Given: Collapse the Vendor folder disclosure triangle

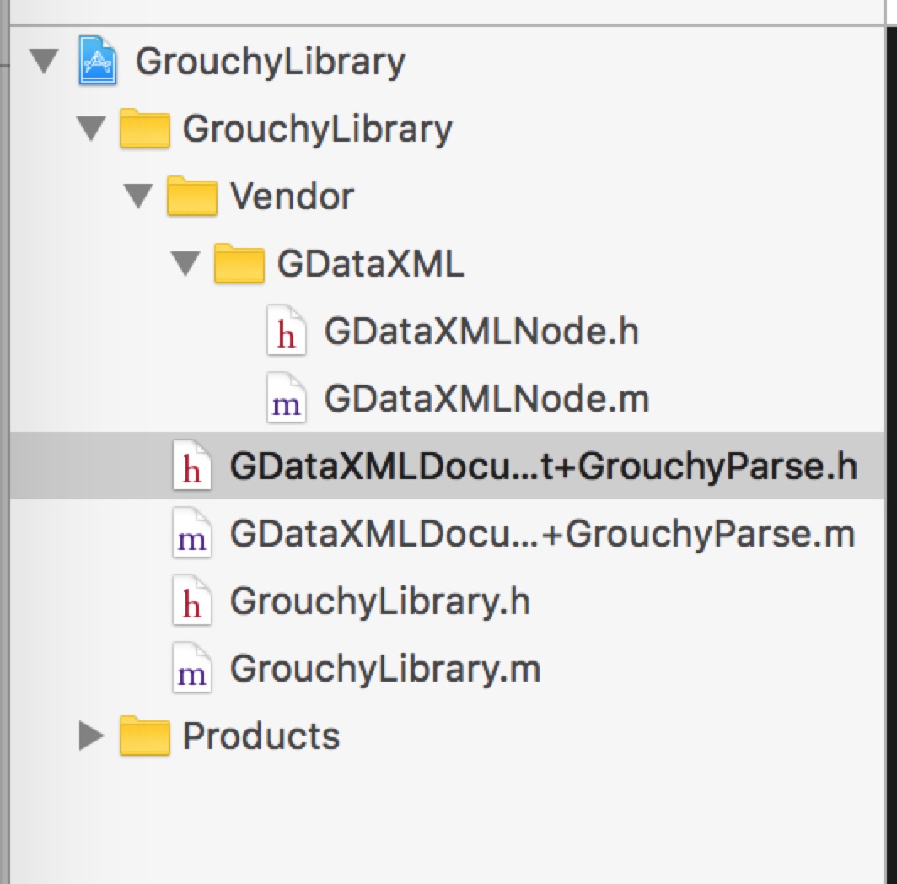Looking at the screenshot, I should pos(137,196).
